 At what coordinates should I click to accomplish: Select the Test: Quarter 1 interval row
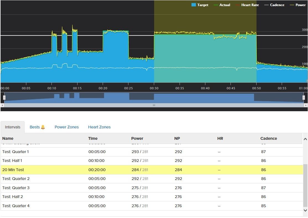[x=152, y=152]
